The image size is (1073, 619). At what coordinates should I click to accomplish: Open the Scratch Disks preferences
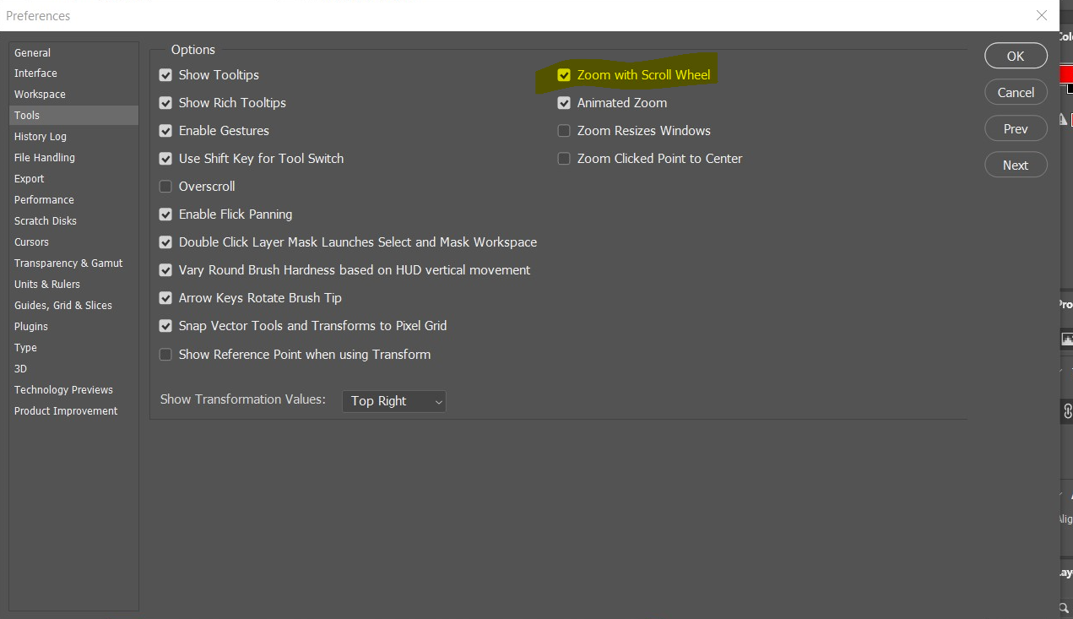[x=45, y=220]
